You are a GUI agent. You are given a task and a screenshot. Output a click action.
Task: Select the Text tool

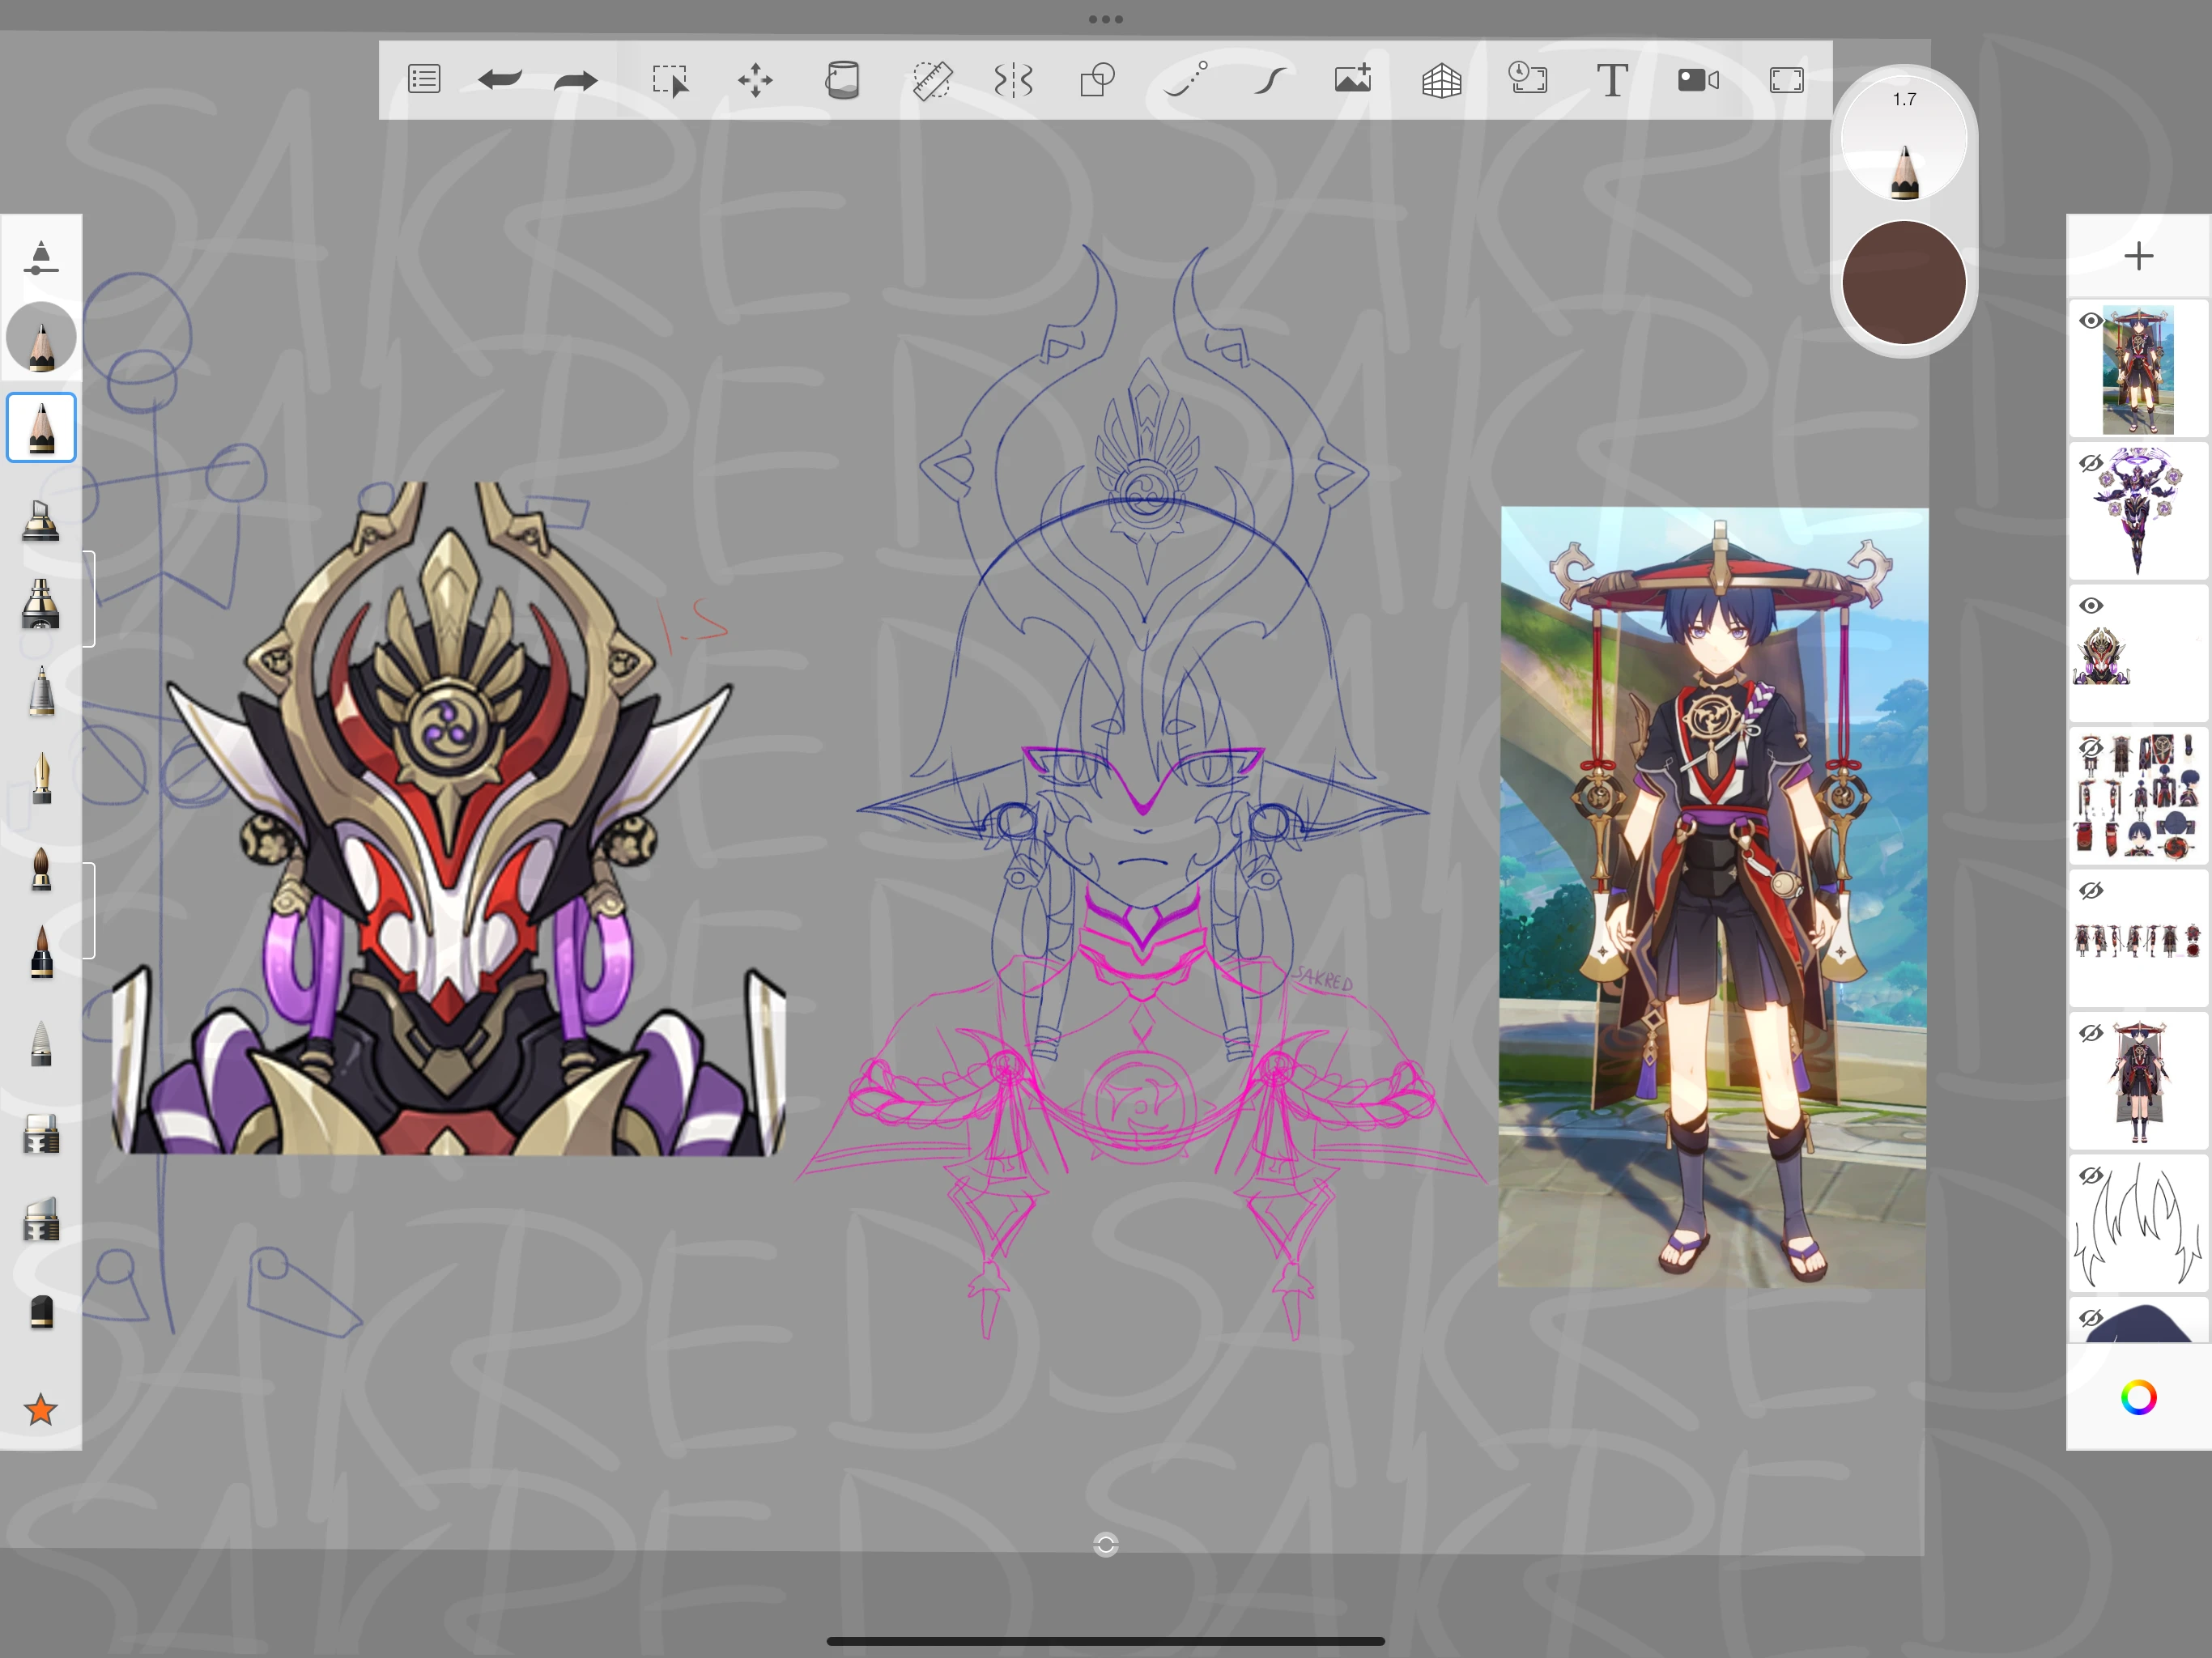[x=1612, y=80]
